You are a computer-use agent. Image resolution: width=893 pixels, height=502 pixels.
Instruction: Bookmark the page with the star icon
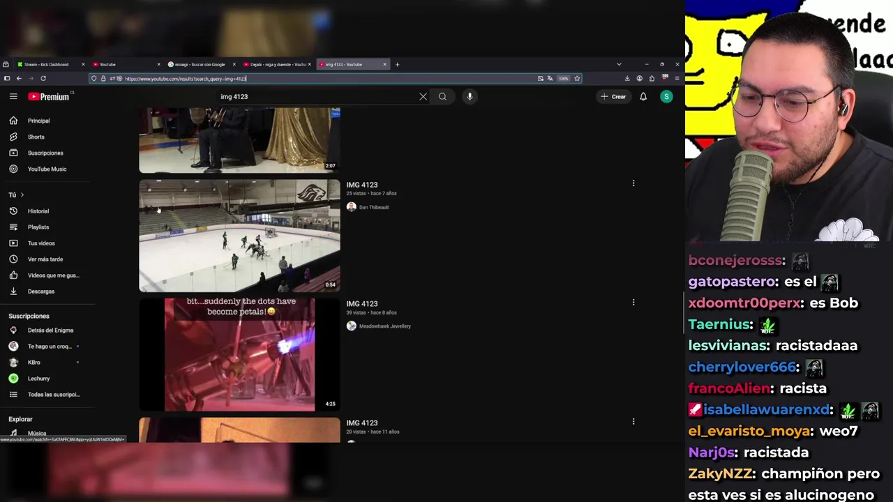[x=577, y=79]
